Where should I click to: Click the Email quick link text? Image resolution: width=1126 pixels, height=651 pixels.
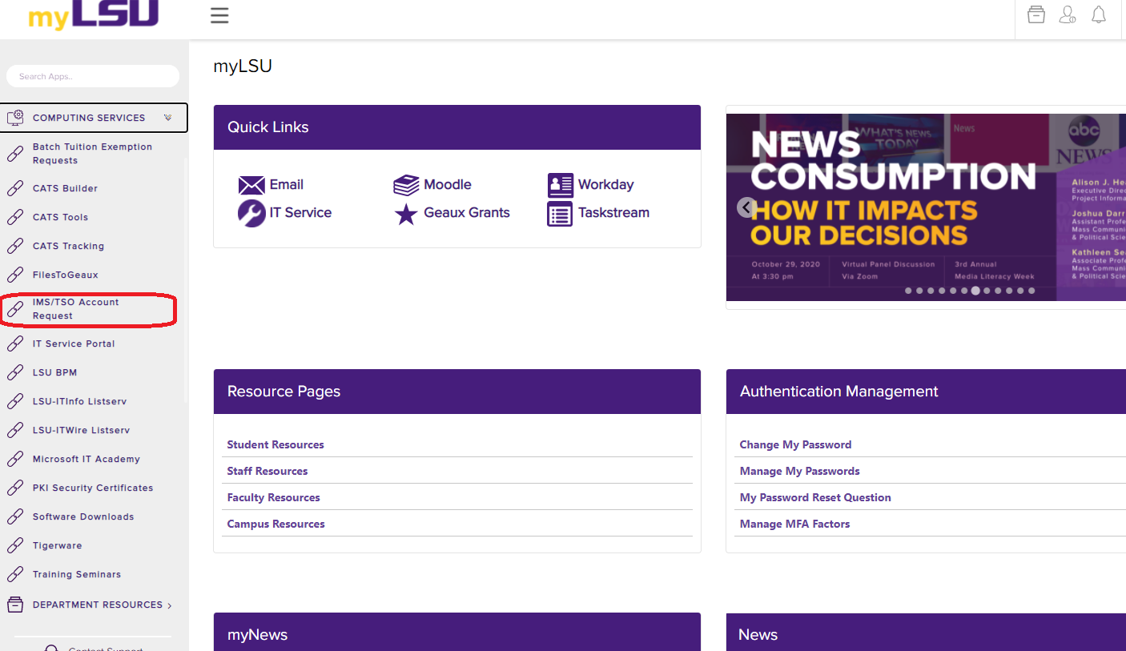tap(286, 184)
